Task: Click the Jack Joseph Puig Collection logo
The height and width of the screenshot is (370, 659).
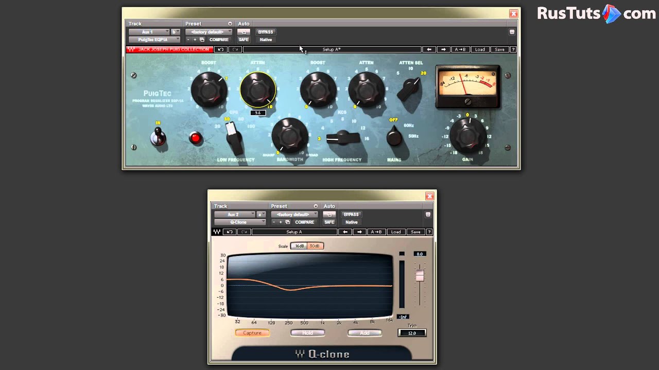Action: point(169,49)
